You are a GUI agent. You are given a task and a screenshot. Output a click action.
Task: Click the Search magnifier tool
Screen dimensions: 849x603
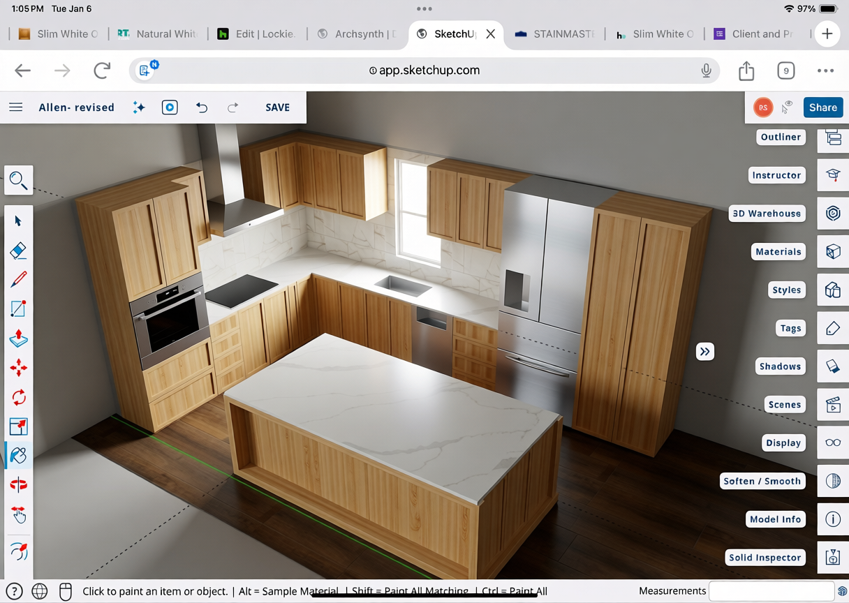click(x=19, y=181)
